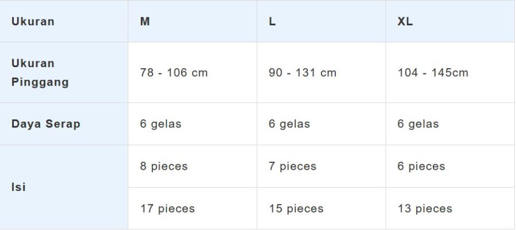Viewport: 516px width, 230px height.
Task: Select the 15 pieces cell
Action: pos(296,209)
